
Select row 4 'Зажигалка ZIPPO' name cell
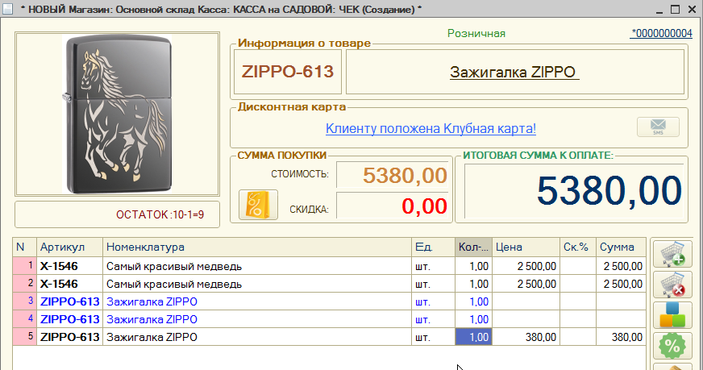257,319
